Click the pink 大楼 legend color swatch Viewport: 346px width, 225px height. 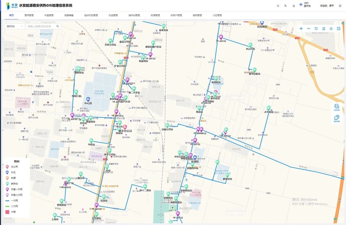point(7,212)
